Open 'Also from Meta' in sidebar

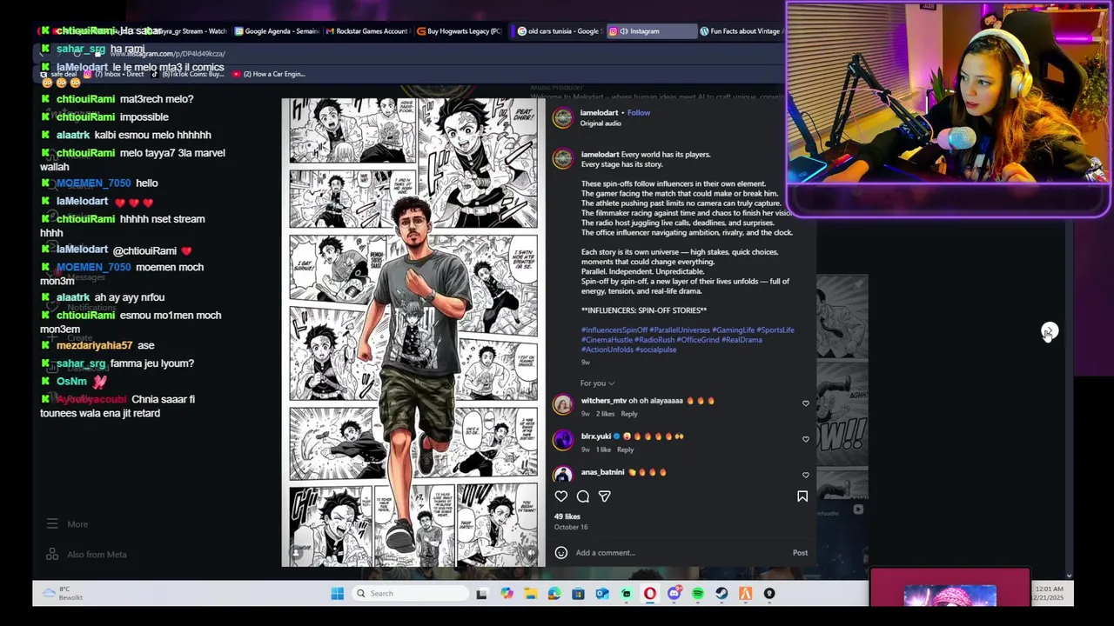(x=87, y=555)
